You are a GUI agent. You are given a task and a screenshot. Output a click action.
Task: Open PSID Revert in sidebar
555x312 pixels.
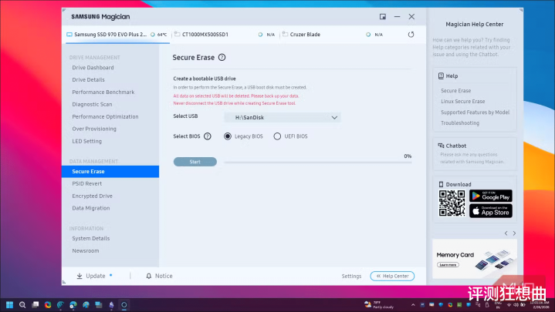coord(86,184)
